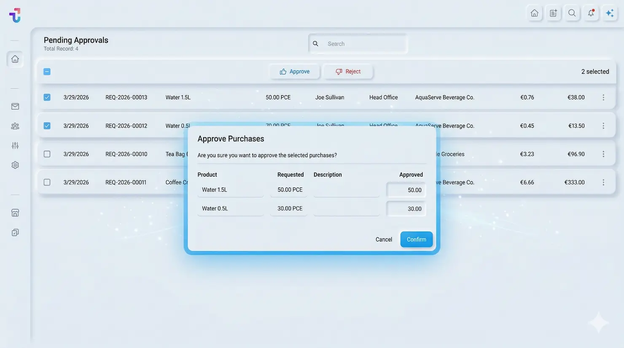Open the mail icon in the left sidebar
The height and width of the screenshot is (348, 624).
(x=15, y=107)
